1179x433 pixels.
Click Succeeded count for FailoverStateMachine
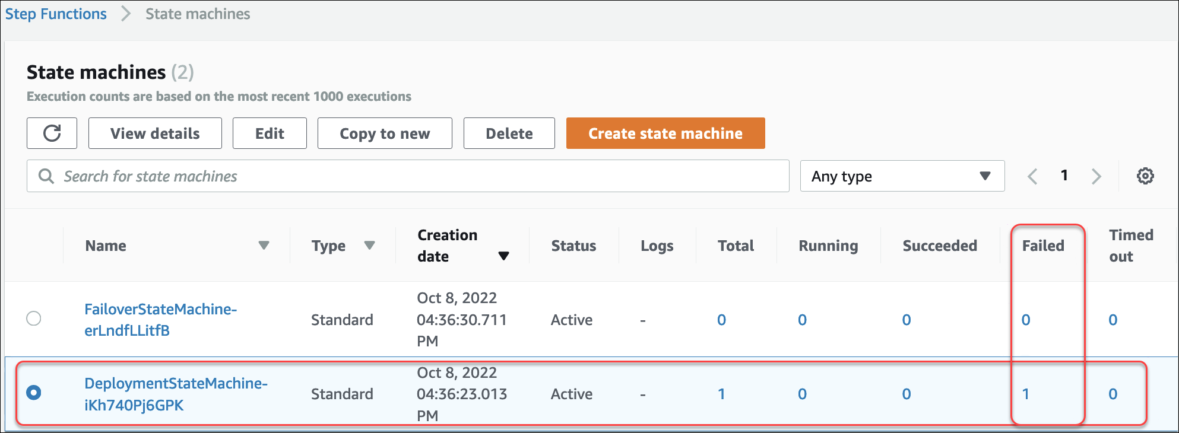907,320
